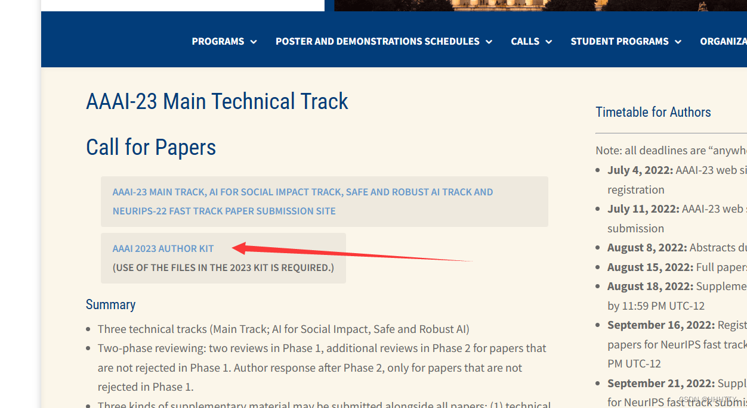Select the 'July 11, 2022:' timetable entry
This screenshot has height=408, width=747.
pos(677,219)
